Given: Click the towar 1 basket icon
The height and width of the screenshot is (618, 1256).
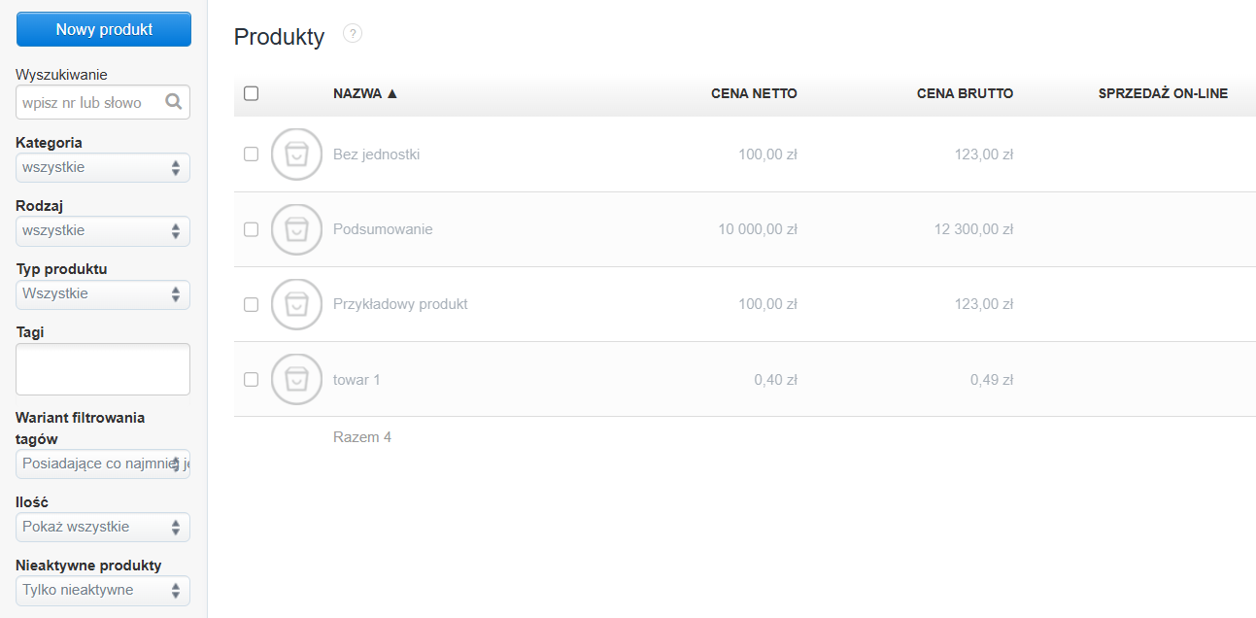Looking at the screenshot, I should point(296,379).
